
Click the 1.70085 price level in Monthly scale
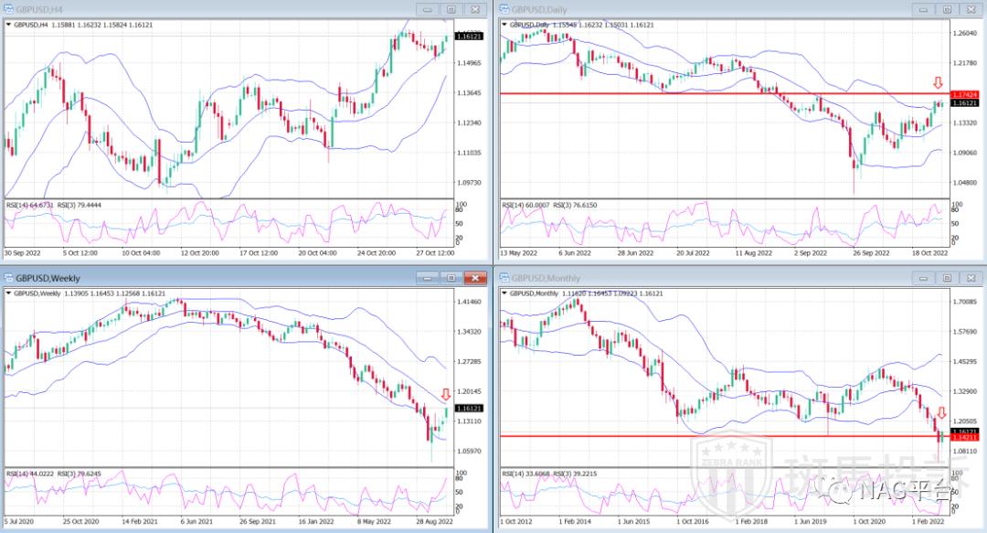coord(964,302)
